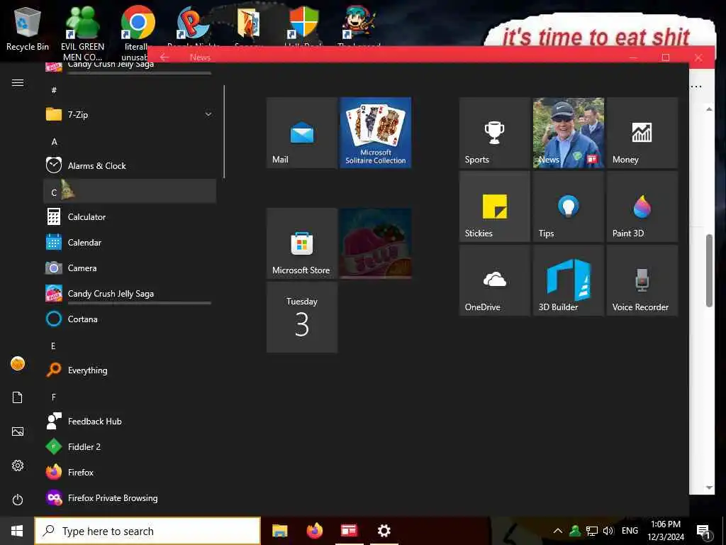
Task: Open Alarms & Clock app
Action: pos(130,165)
